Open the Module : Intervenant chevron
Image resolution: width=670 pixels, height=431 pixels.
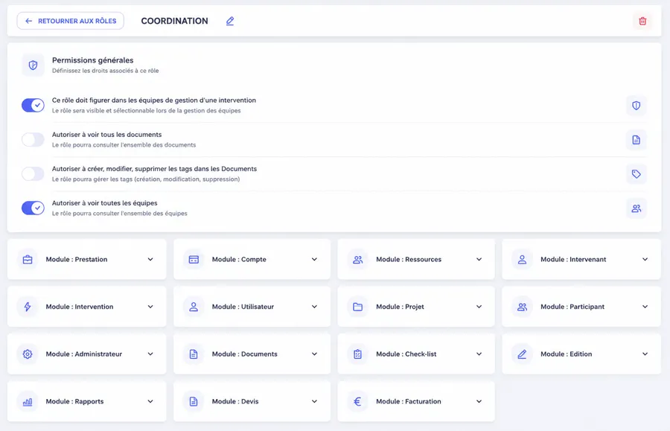click(x=645, y=259)
